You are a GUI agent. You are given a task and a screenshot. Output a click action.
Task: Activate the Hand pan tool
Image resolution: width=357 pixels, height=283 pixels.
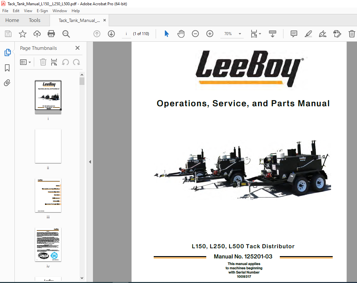(x=181, y=34)
